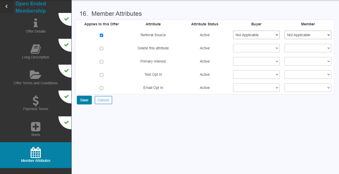Check the Delete this attribute checkbox
Viewport: 339px width, 174px height.
pyautogui.click(x=101, y=48)
